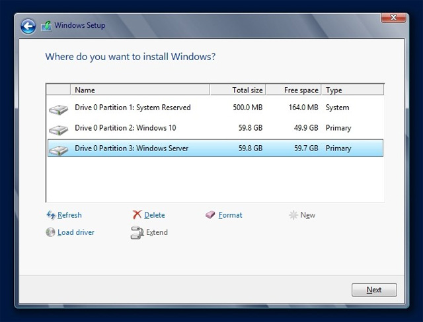Screen dimensions: 423x322
Task: Select Drive 0 Partition 1: System Reserved
Action: [132, 108]
